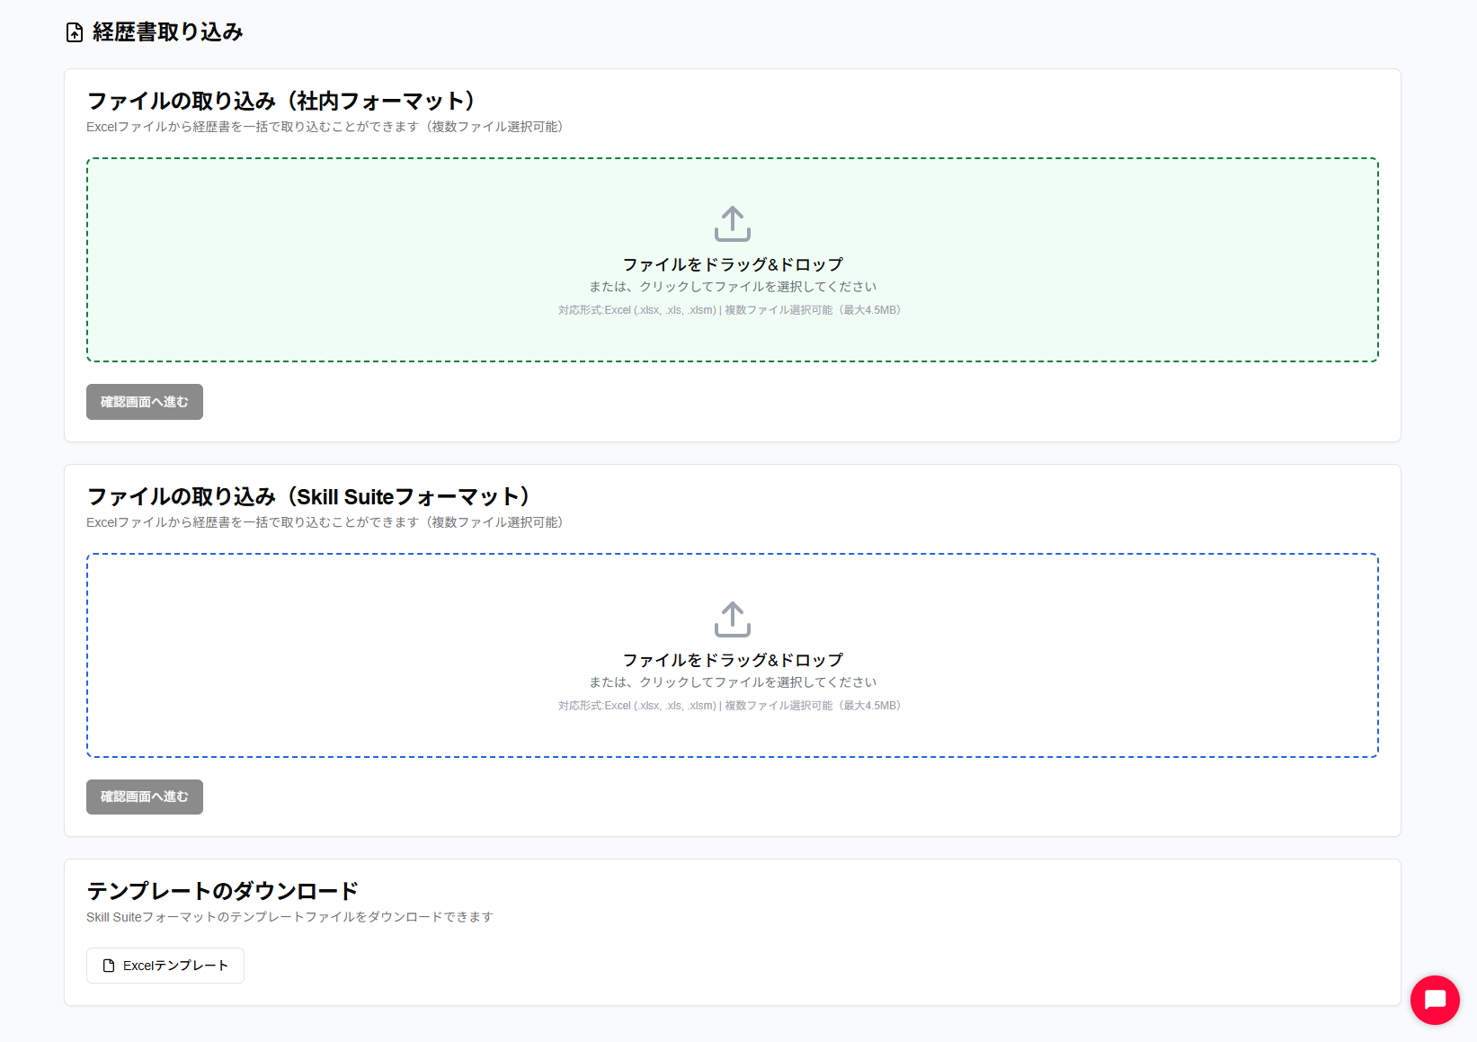Click または、クリックして text in the blue drop zone

(733, 682)
